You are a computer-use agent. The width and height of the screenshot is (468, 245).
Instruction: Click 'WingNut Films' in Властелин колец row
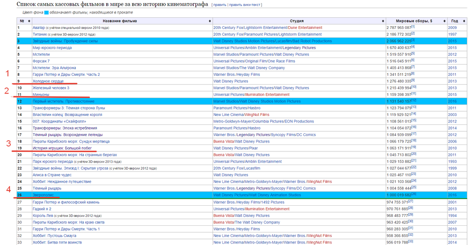click(257, 115)
